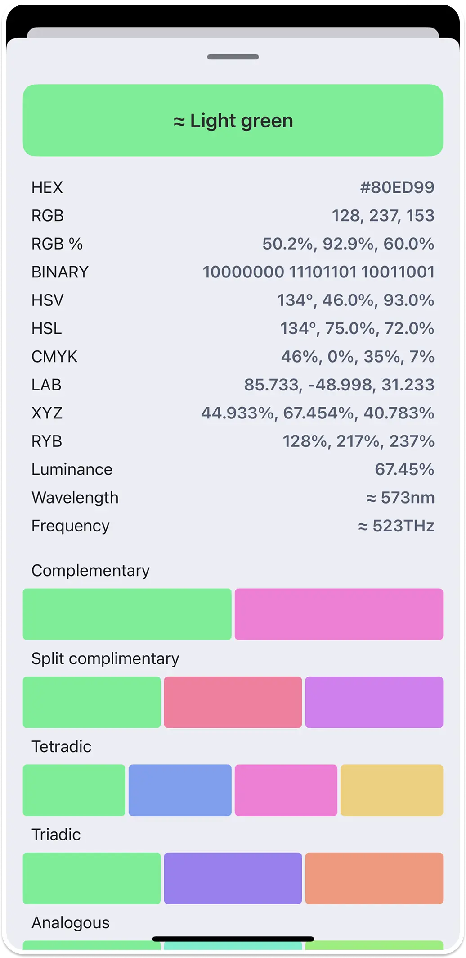Viewport: 466px width, 958px height.
Task: Tap the Light green color name banner
Action: click(233, 121)
